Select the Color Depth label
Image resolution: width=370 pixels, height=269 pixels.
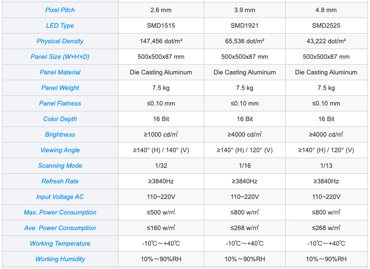click(60, 119)
